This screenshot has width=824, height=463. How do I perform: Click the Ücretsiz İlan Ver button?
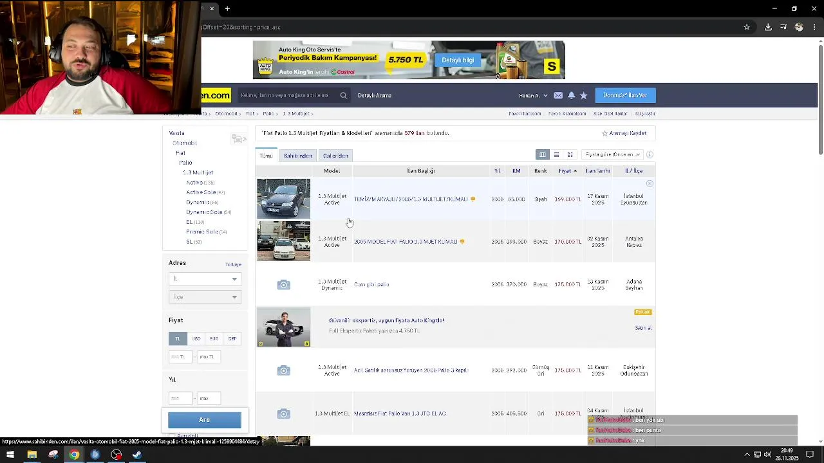[625, 95]
